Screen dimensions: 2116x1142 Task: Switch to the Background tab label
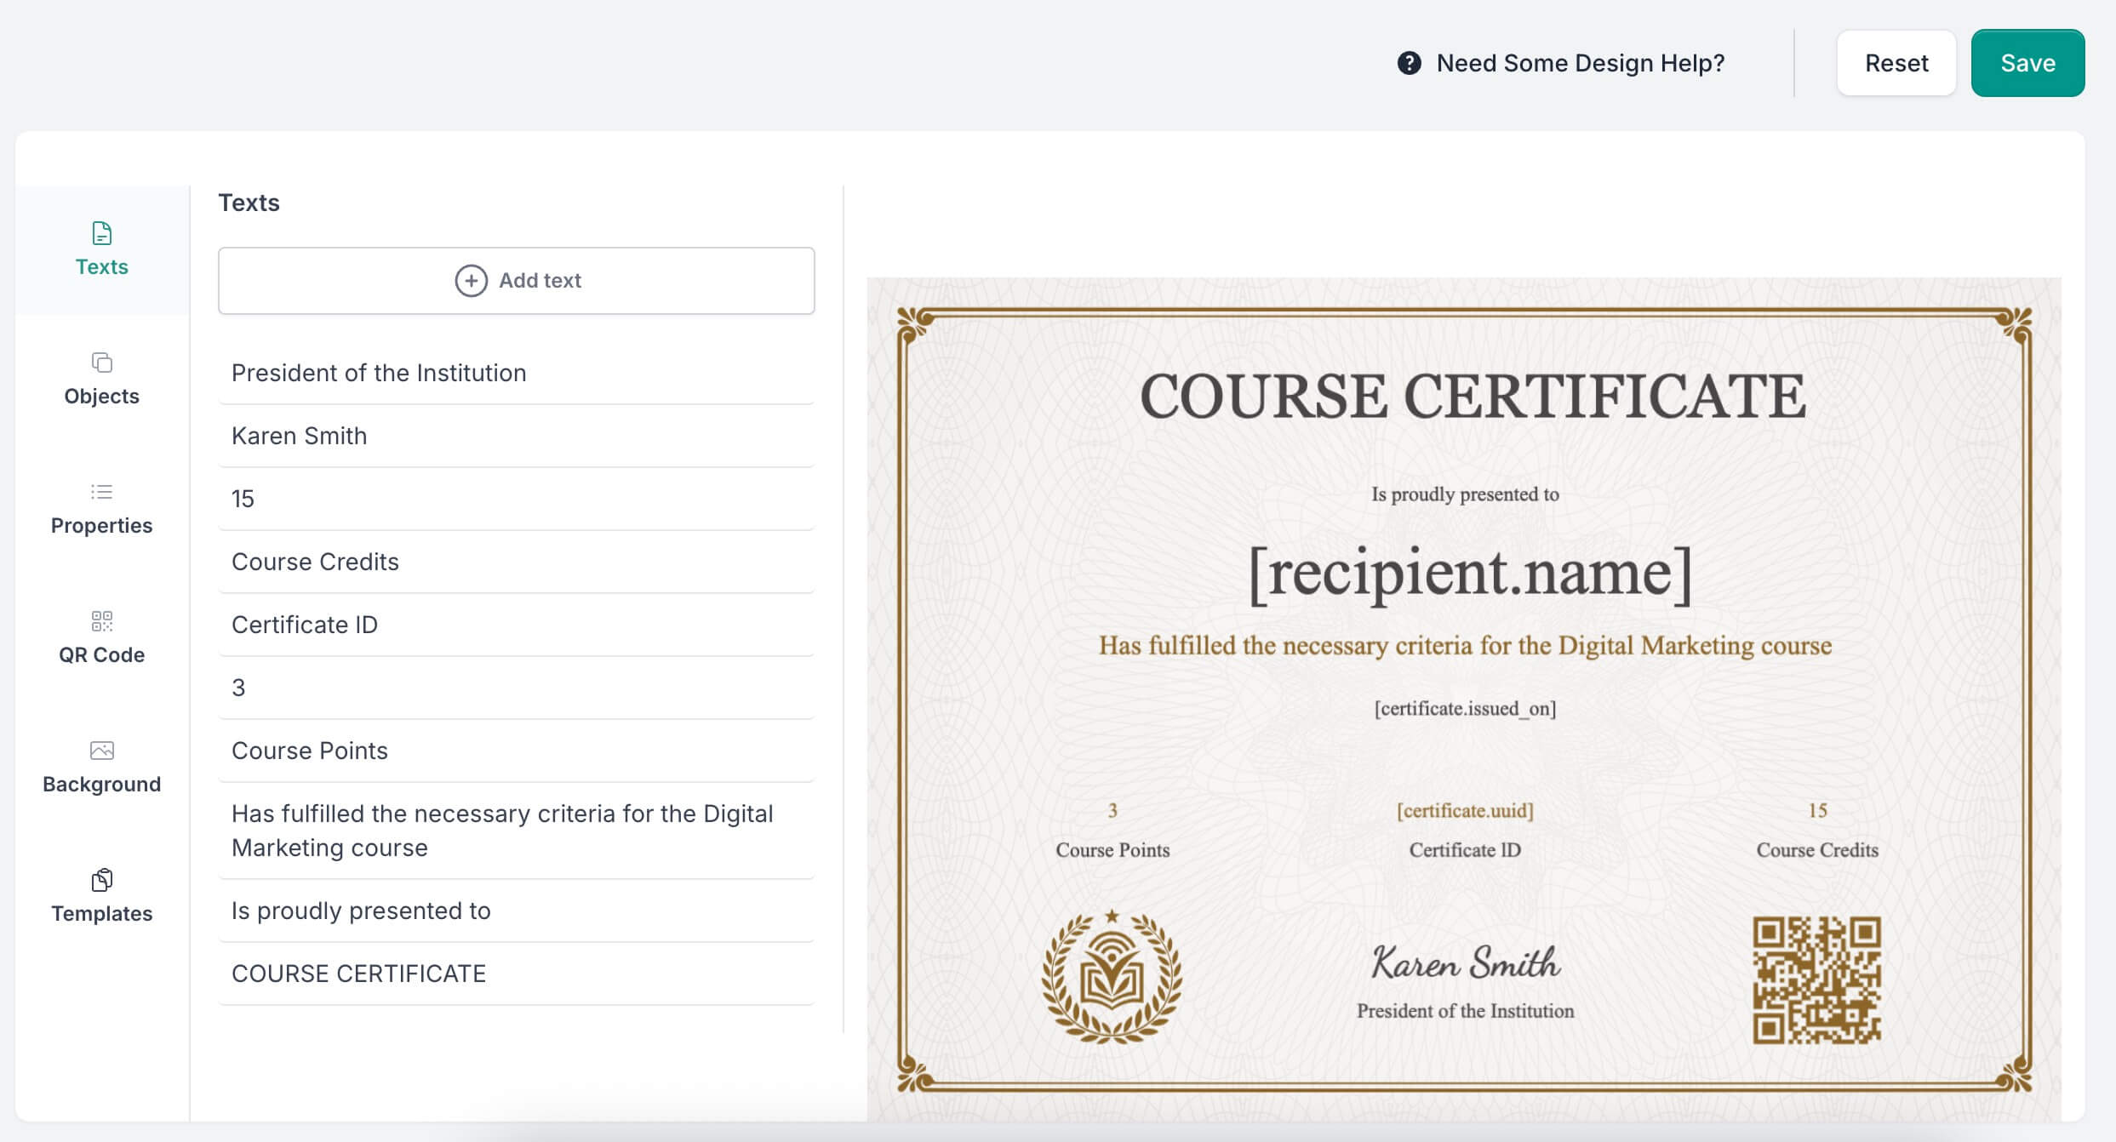[x=101, y=785]
